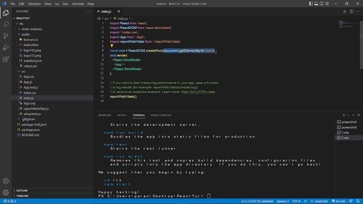363x204 pixels.
Task: Expand the node_modules folder
Action: pyautogui.click(x=53, y=29)
